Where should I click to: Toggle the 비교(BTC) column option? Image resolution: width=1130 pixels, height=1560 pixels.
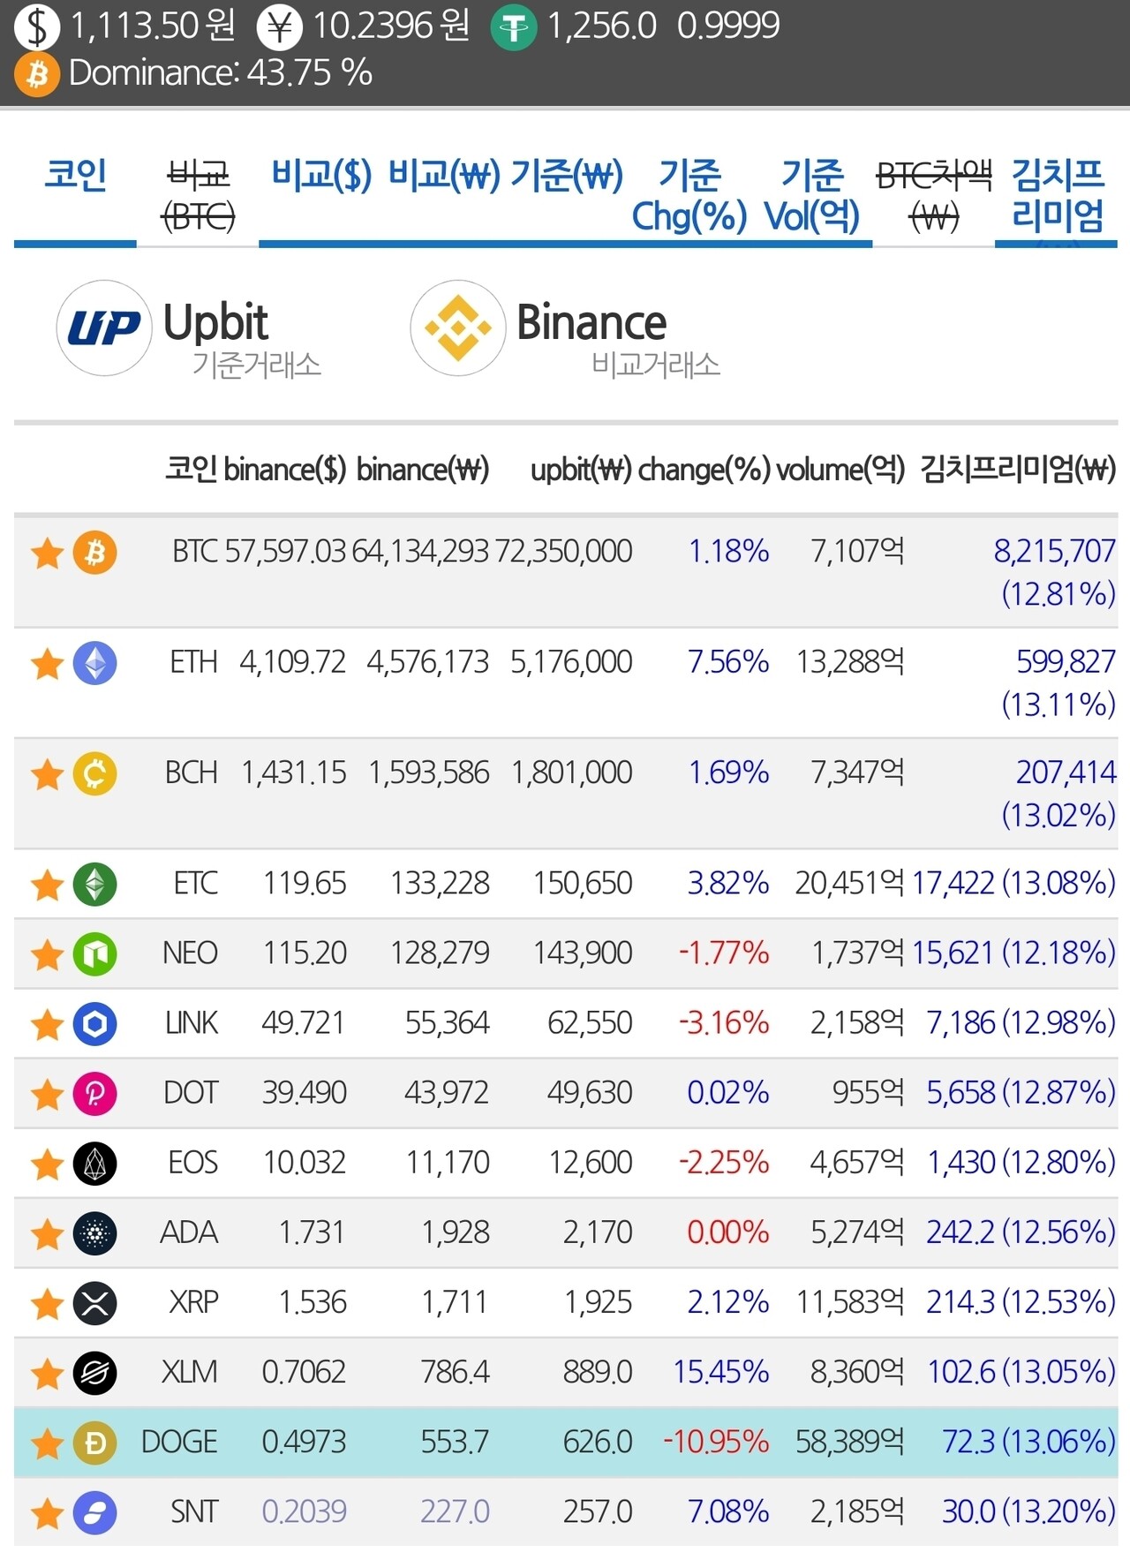click(199, 195)
